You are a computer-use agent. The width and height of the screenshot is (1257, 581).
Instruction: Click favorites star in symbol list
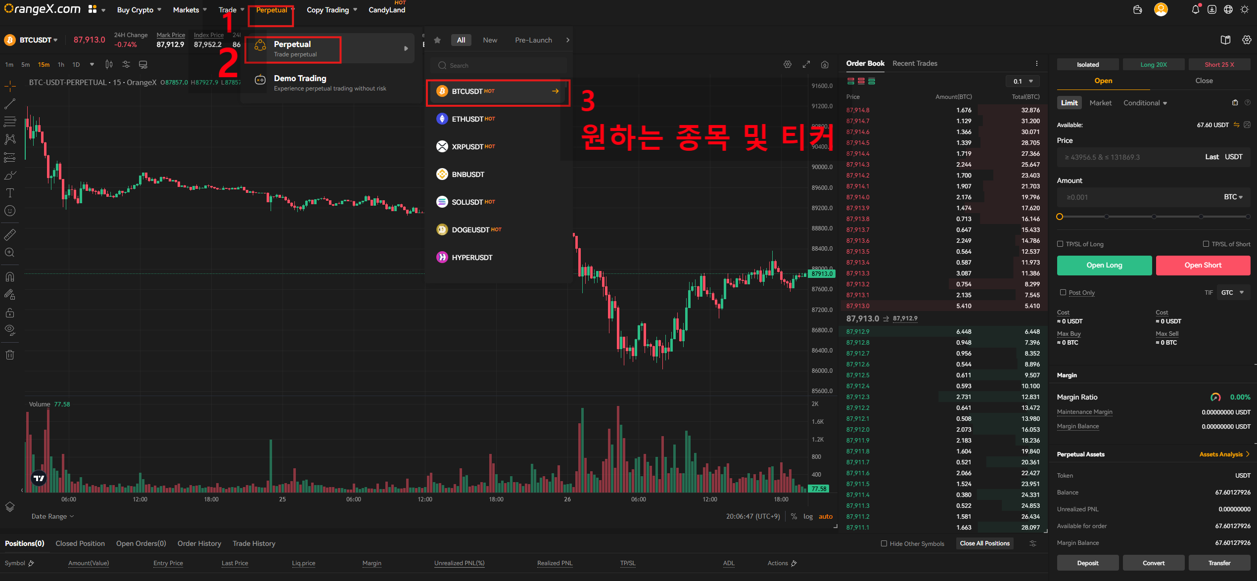point(437,40)
